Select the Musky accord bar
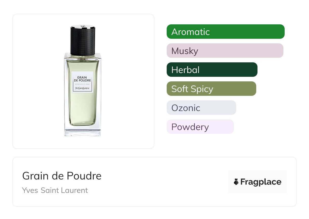This screenshot has width=309, height=219. tap(225, 51)
